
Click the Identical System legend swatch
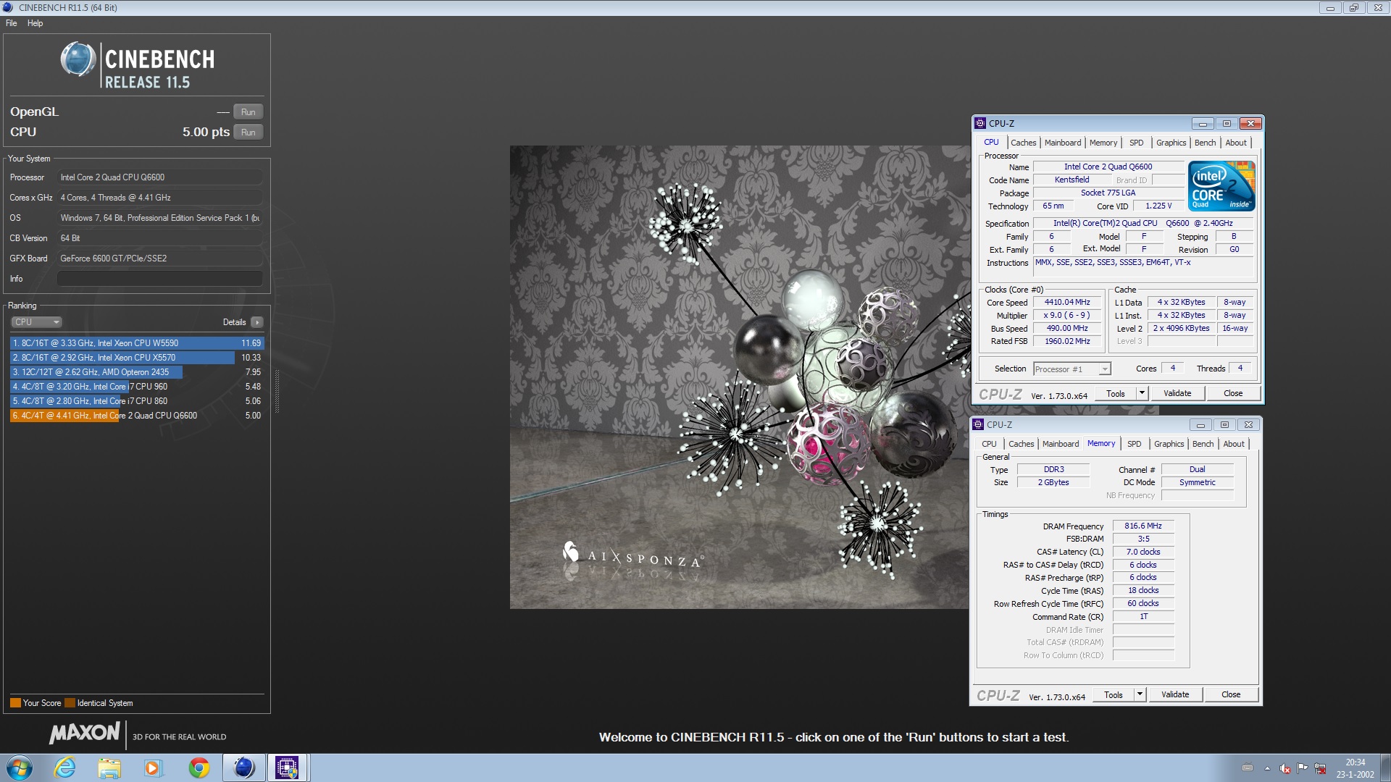pos(70,703)
